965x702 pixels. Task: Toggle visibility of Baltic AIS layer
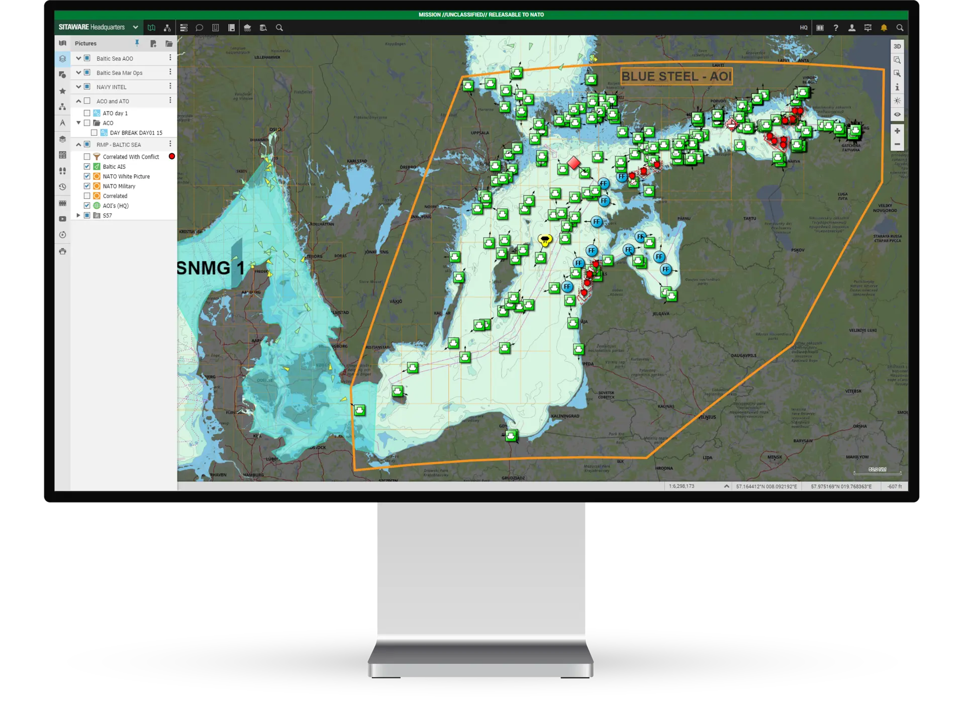pos(87,166)
